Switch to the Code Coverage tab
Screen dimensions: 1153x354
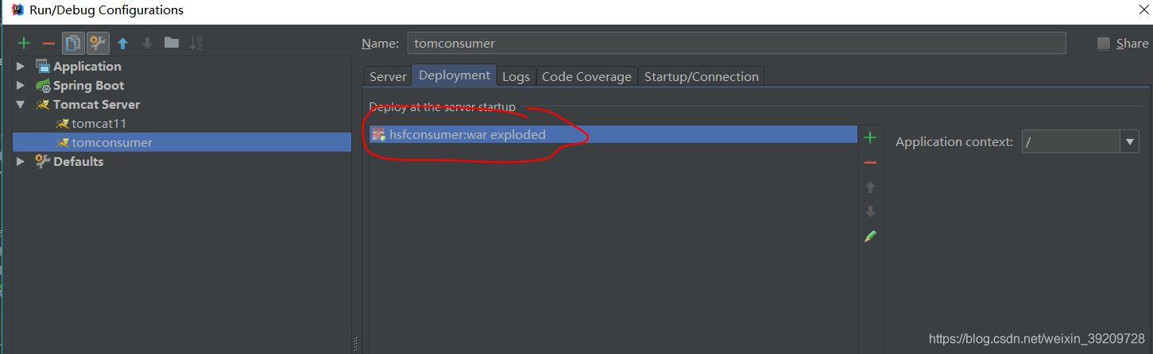click(586, 77)
